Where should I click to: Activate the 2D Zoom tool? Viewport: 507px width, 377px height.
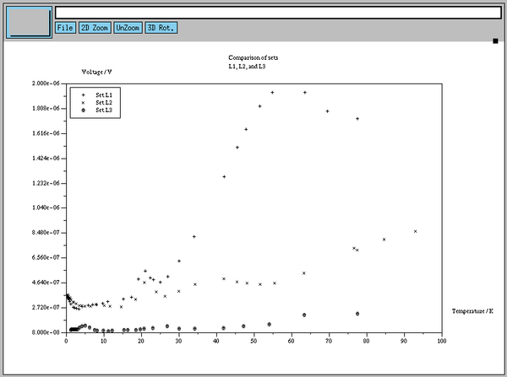(94, 28)
